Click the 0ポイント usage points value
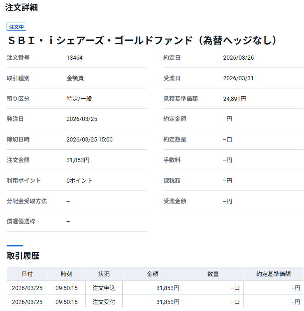 coord(79,181)
